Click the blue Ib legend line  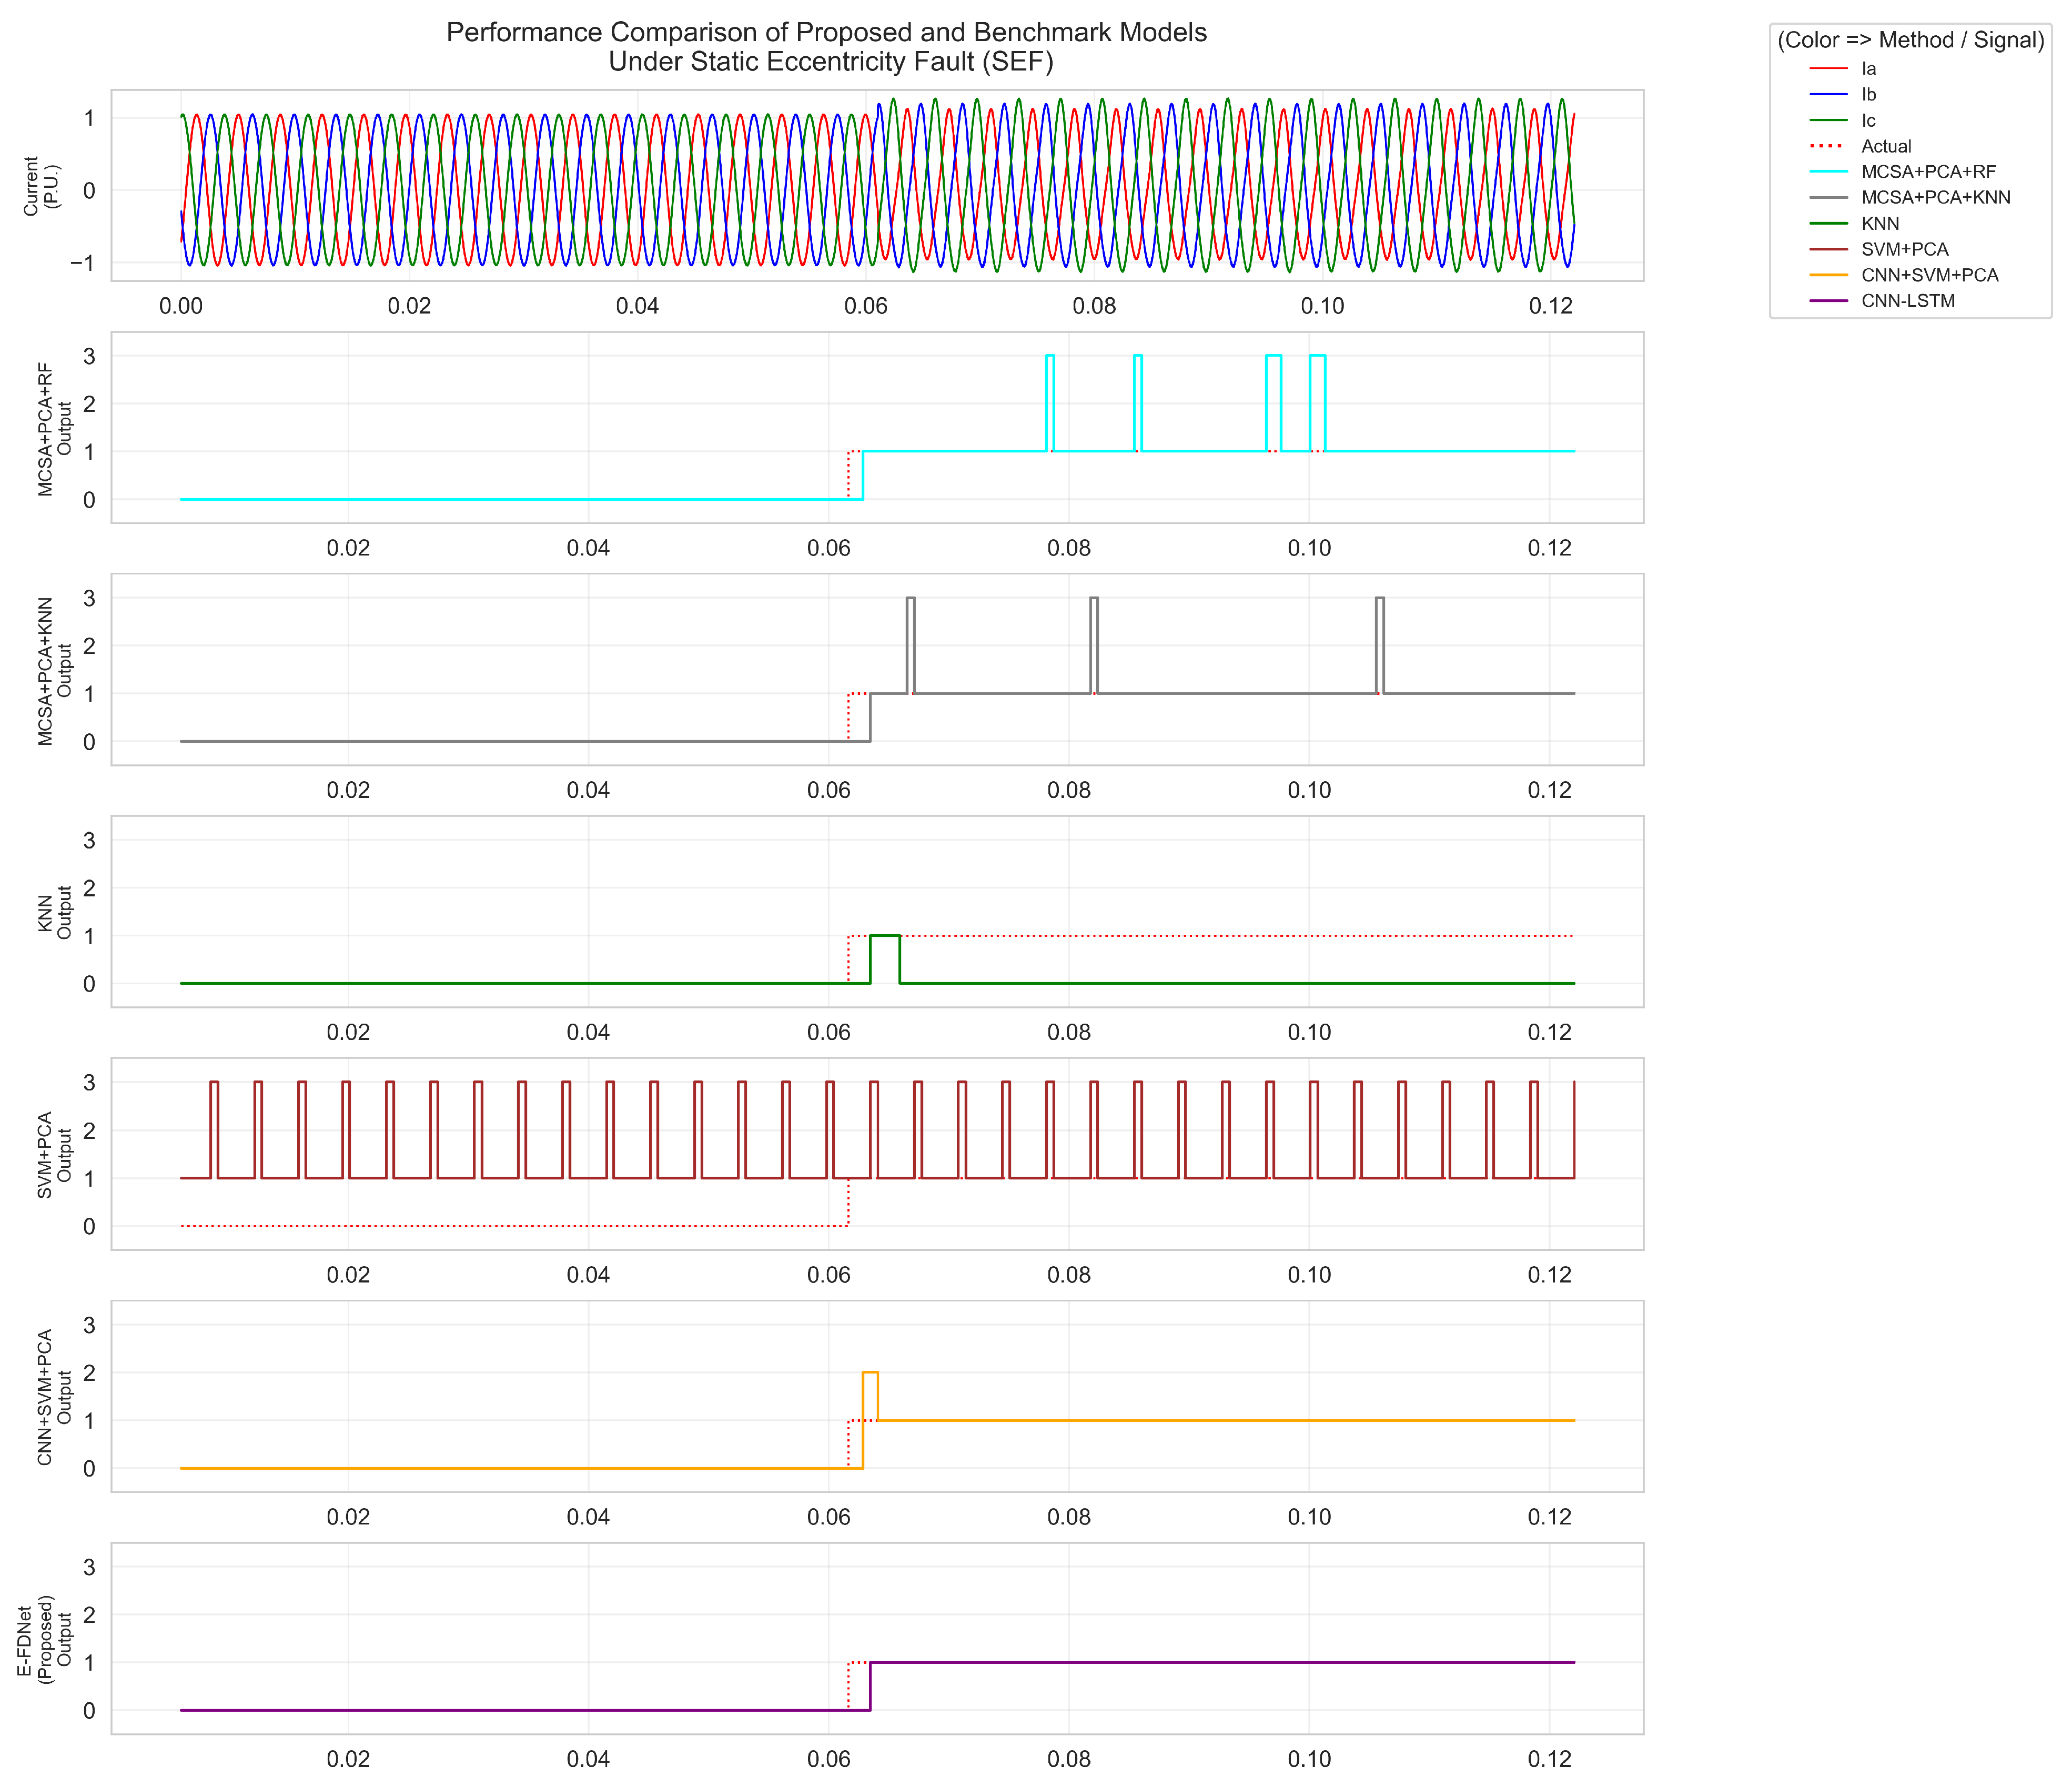click(1828, 95)
